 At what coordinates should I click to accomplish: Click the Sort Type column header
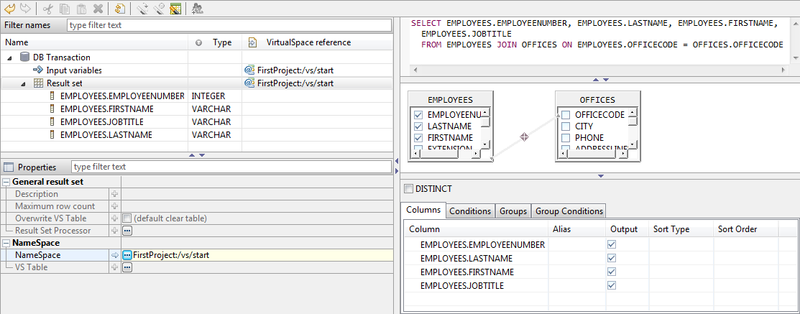click(x=671, y=229)
